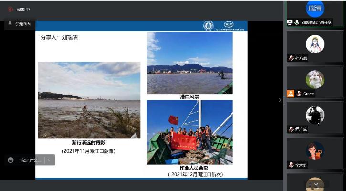Collapse the chat input bar arrow
Viewport: 346px width, 191px height.
(49, 160)
